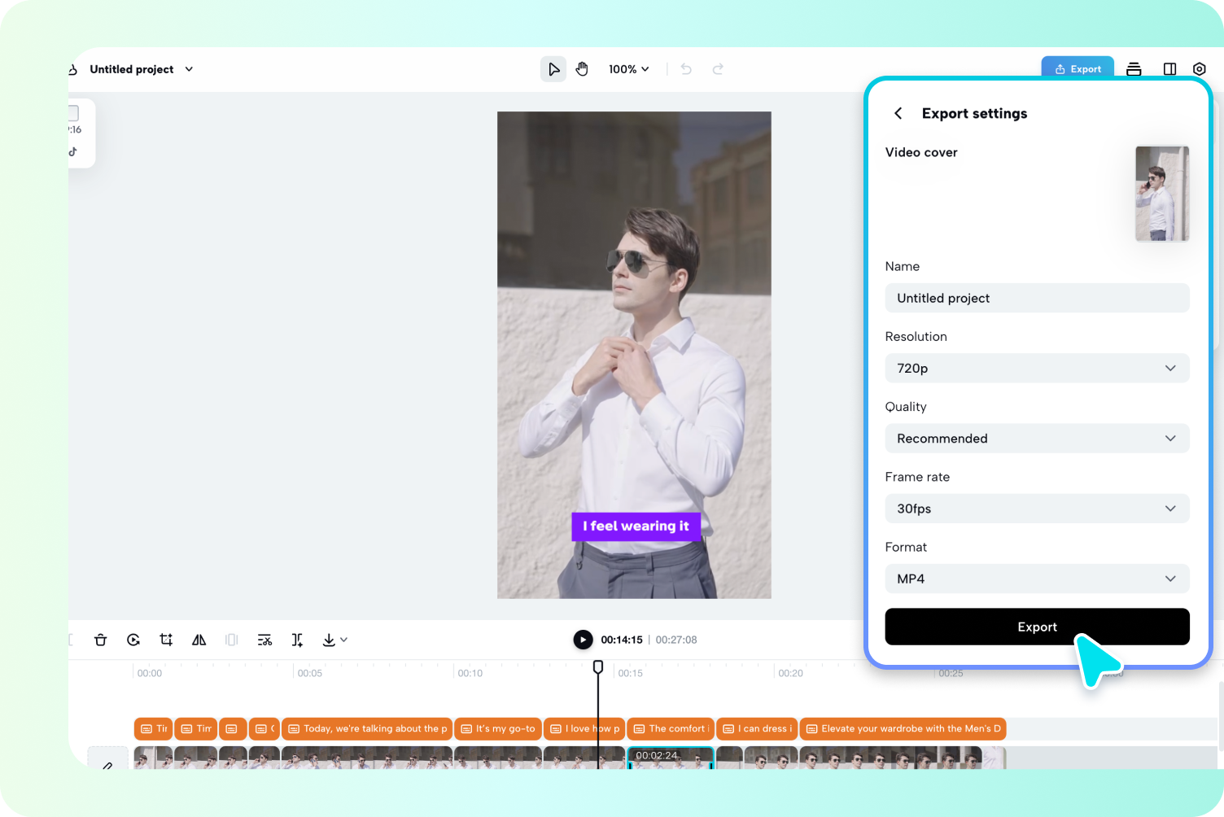
Task: Click the mirror flip icon
Action: coord(199,640)
